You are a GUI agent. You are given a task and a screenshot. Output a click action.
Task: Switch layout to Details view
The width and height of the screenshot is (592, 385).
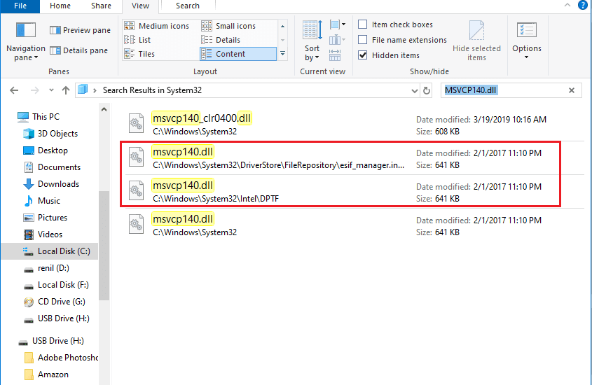coord(221,40)
